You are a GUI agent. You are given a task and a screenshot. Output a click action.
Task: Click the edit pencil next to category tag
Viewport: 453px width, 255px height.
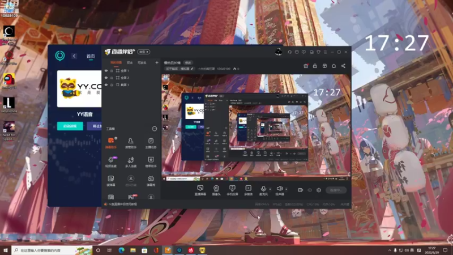pyautogui.click(x=192, y=69)
